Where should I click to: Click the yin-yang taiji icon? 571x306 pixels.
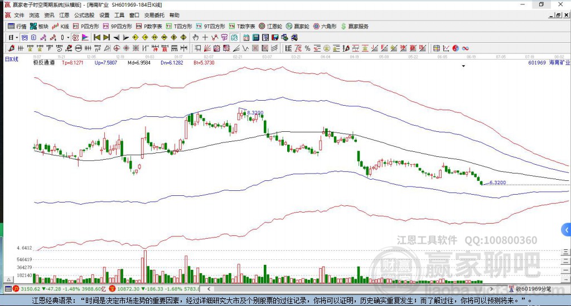456,48
